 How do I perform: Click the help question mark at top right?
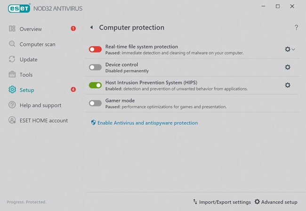coord(296,27)
